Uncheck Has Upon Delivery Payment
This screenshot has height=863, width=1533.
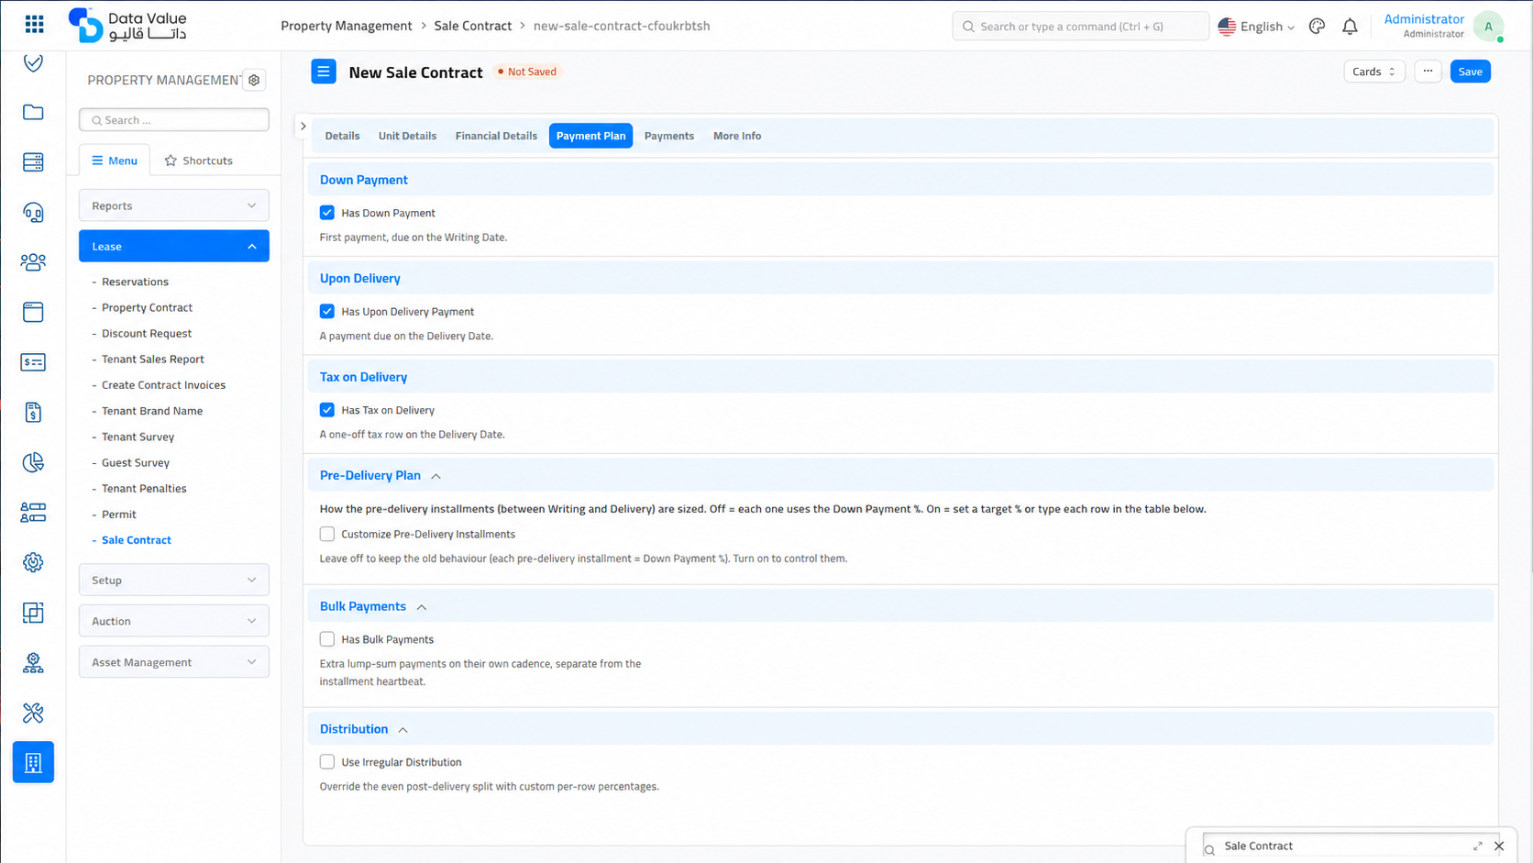pos(327,312)
